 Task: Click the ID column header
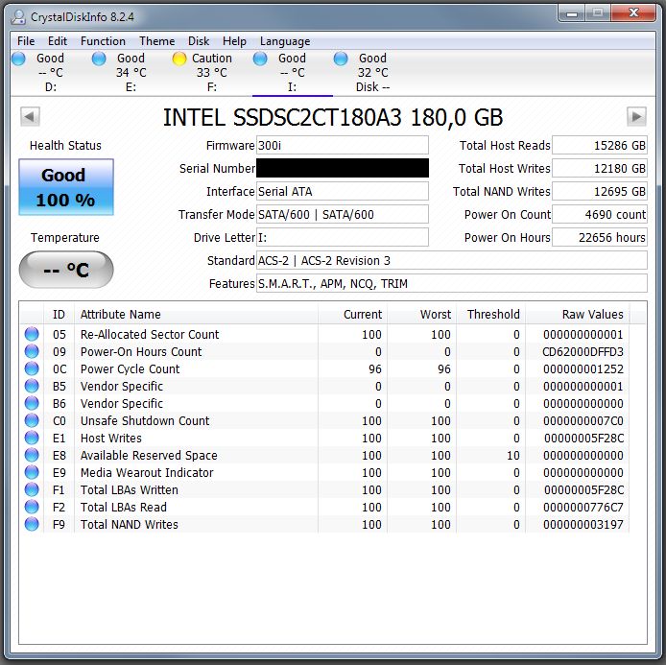point(59,314)
